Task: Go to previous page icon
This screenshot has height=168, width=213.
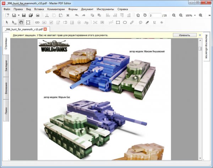Action: pyautogui.click(x=138, y=15)
